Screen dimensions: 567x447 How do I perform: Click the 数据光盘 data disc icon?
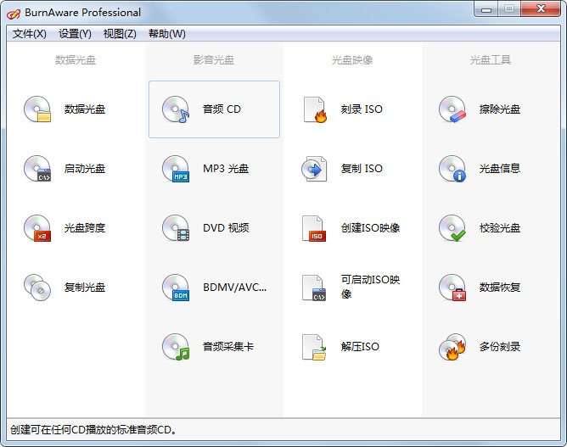click(x=37, y=109)
